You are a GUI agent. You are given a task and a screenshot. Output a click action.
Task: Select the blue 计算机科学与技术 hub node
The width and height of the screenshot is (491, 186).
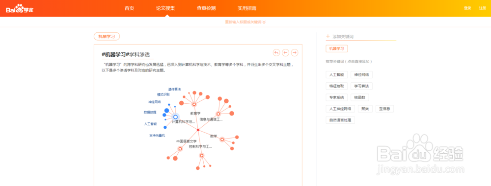175,117
